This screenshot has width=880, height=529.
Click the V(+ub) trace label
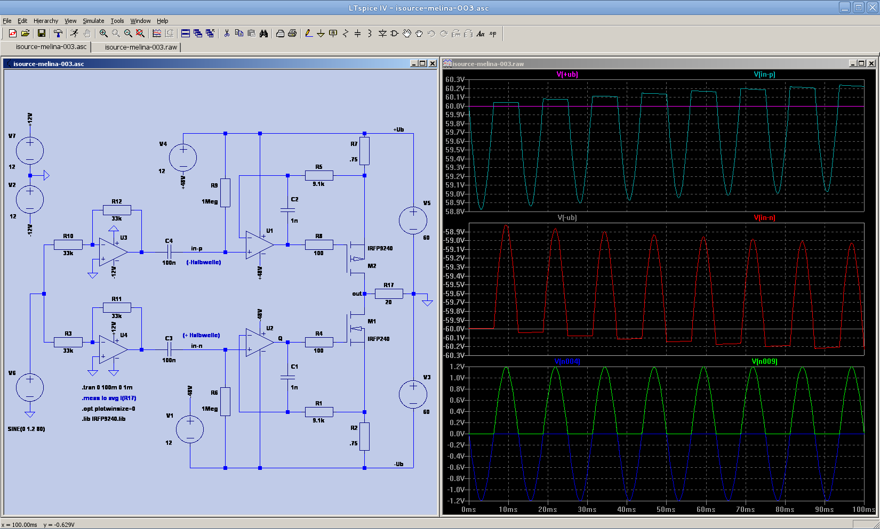click(567, 75)
